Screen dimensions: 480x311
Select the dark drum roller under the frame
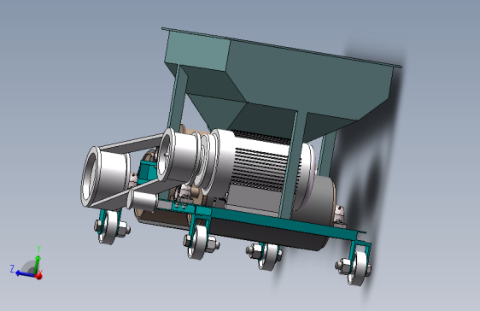[x=266, y=235]
